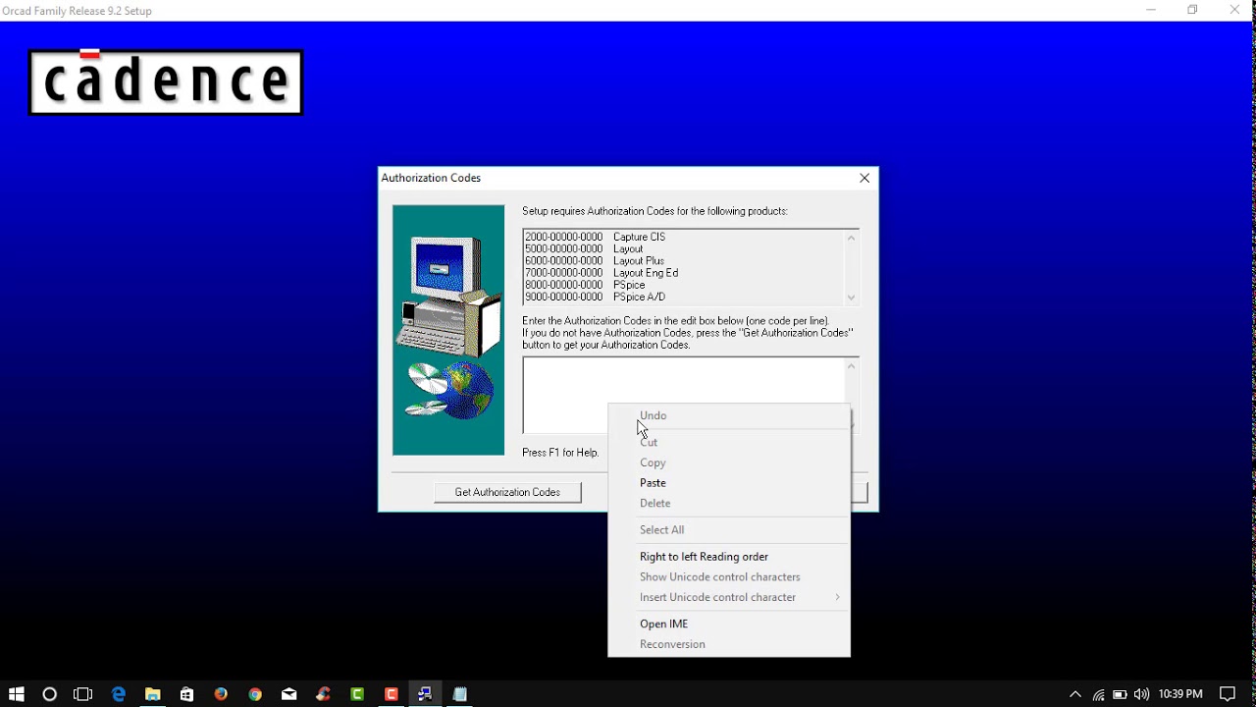This screenshot has height=707, width=1256.
Task: Select the Capture CIS product row
Action: [683, 237]
